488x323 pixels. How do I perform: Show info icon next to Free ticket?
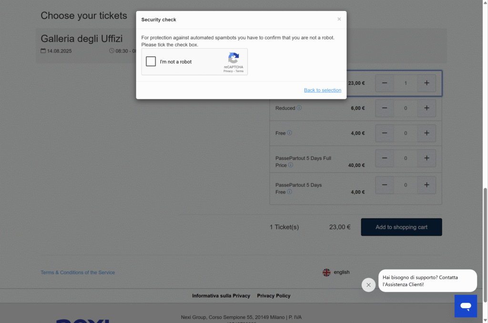coord(289,133)
